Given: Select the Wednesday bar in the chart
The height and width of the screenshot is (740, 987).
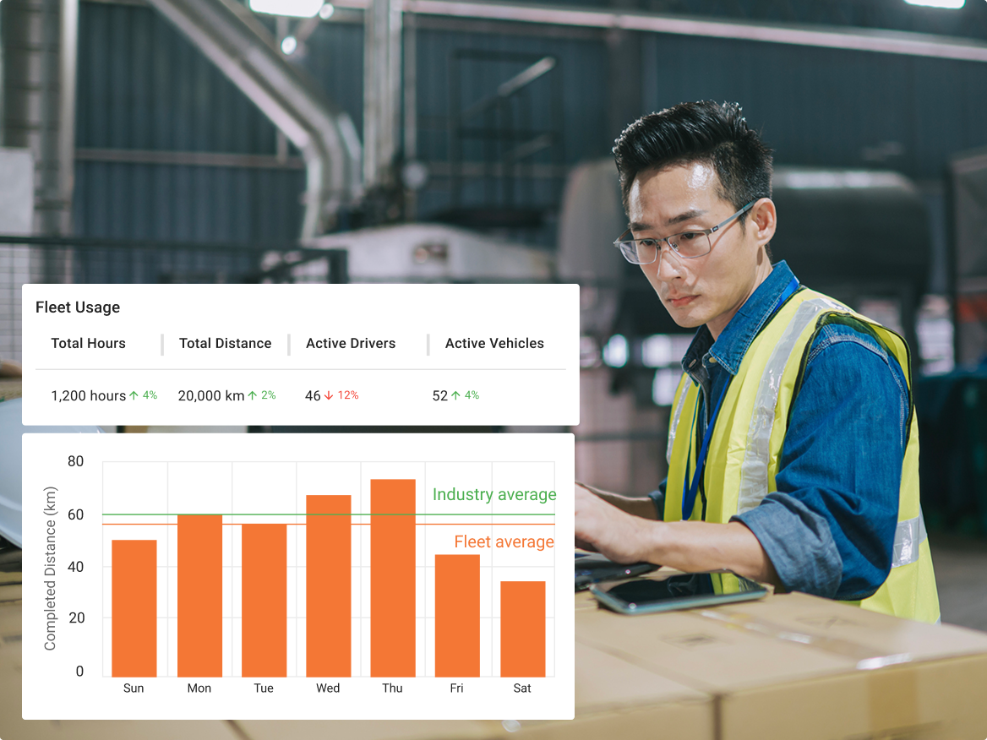Looking at the screenshot, I should (x=328, y=585).
